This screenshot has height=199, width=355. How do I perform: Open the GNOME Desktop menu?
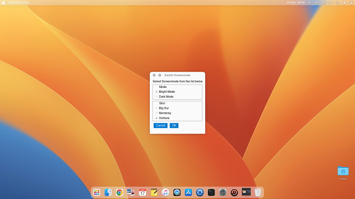pyautogui.click(x=18, y=3)
